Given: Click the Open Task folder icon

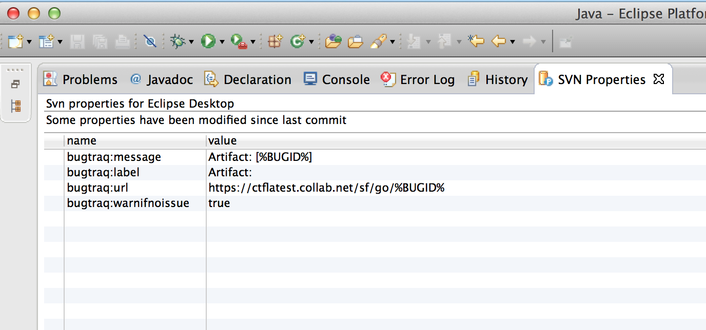Looking at the screenshot, I should [x=355, y=42].
